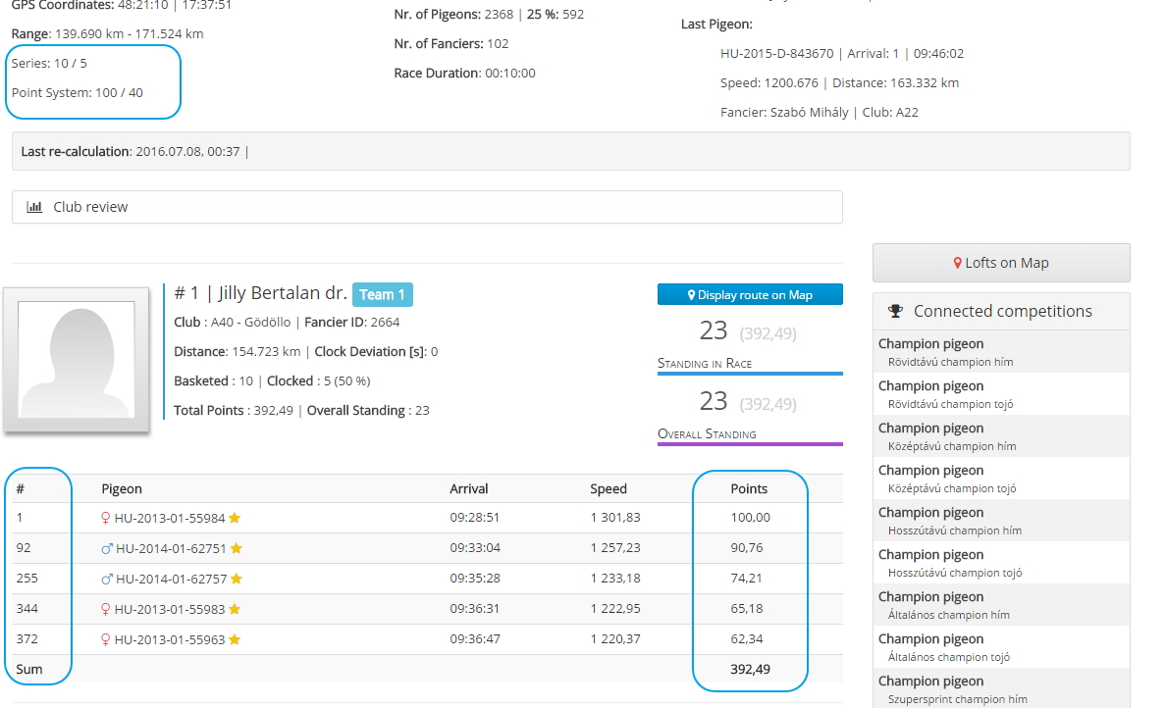Click the bar chart icon beside Club review
This screenshot has width=1166, height=708.
click(x=34, y=207)
